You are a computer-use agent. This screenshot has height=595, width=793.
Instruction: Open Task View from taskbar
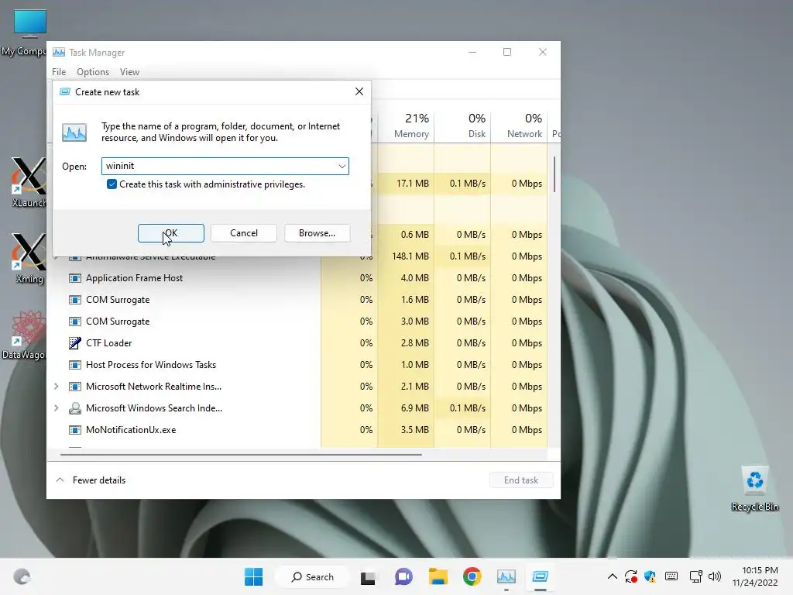[x=368, y=576]
